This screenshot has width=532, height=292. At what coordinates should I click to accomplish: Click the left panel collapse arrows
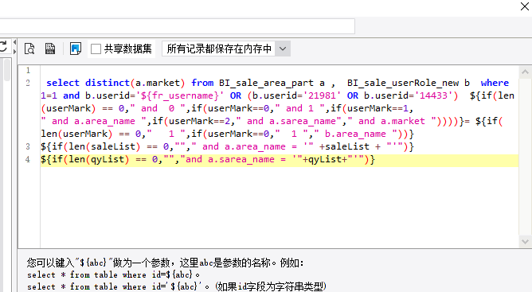[x=14, y=47]
